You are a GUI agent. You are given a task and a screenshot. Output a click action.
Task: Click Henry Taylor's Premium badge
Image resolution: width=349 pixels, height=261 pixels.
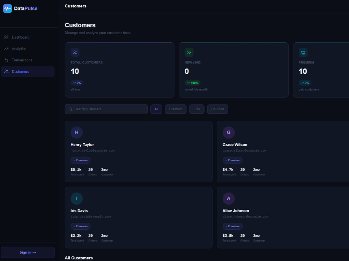80,160
